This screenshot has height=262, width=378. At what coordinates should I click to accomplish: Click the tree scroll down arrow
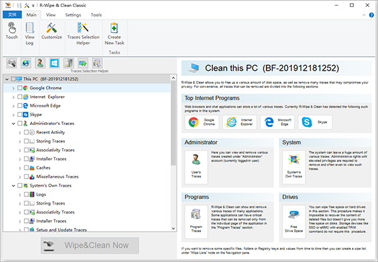(173, 229)
